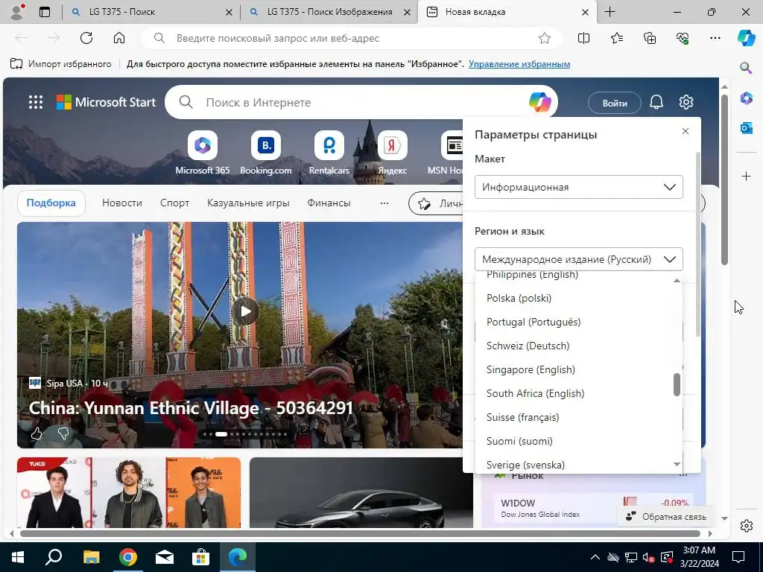The image size is (763, 572).
Task: Open sidebar settings gear
Action: coord(747,526)
